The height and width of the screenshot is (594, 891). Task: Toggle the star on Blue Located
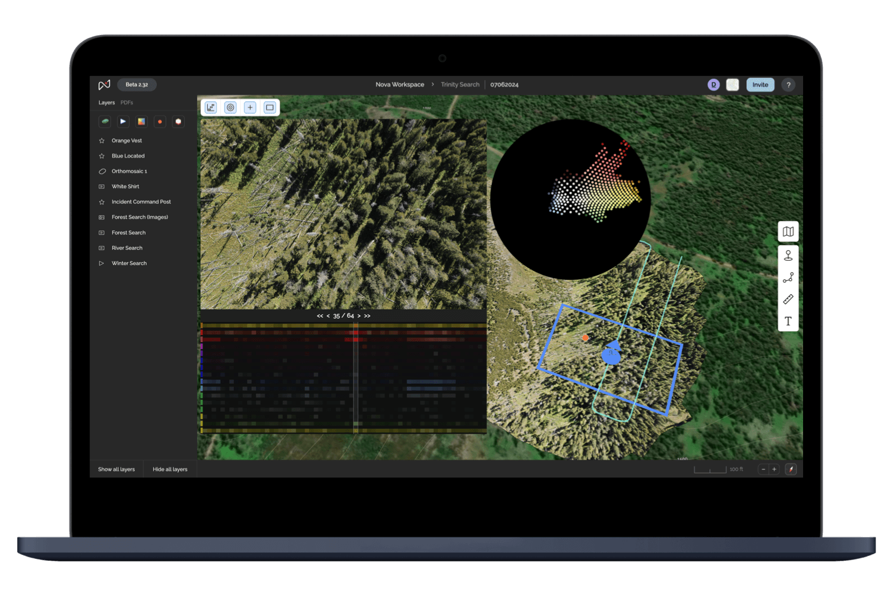click(102, 156)
